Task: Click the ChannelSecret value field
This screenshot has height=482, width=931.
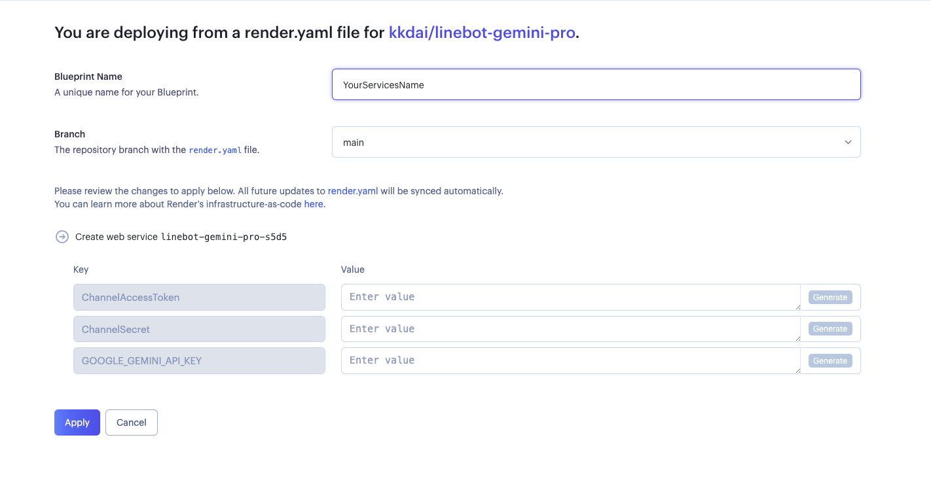Action: pos(571,329)
